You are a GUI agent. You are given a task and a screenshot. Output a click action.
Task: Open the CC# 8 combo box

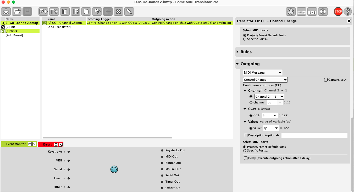pyautogui.click(x=270, y=115)
